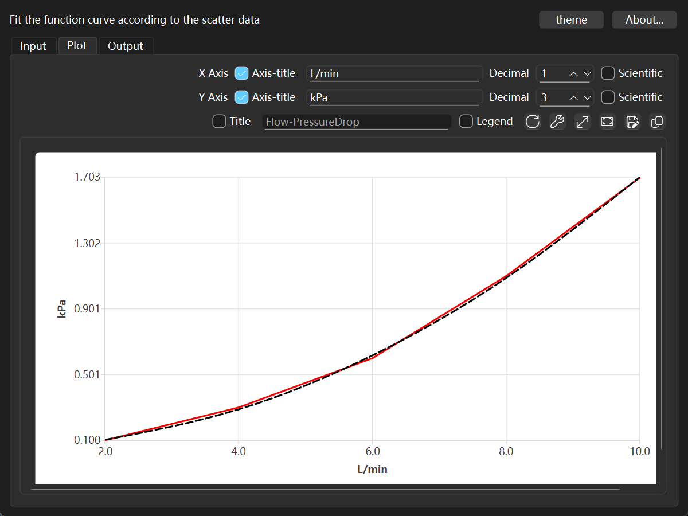
Task: Copy the plot with the copy icon
Action: (x=657, y=122)
